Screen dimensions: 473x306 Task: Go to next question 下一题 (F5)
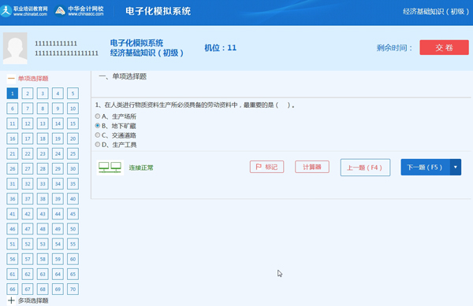(426, 167)
